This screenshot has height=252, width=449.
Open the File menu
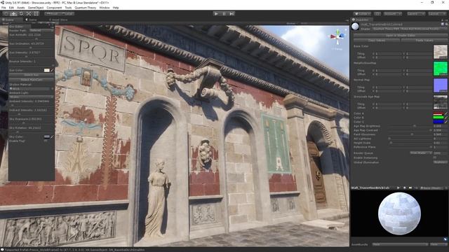tap(4, 8)
